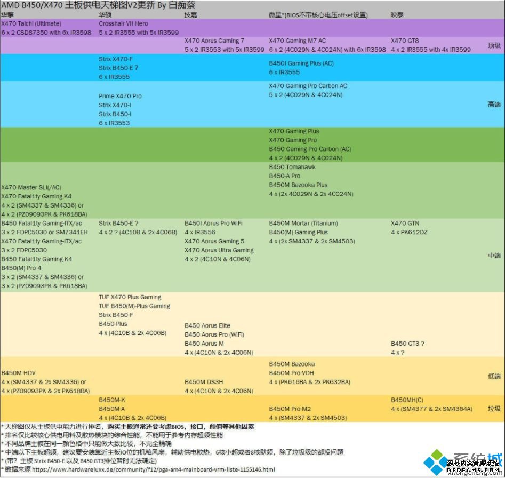This screenshot has height=478, width=505.
Task: Click the 'X470 Aorus Gaming 7' entry
Action: [214, 41]
